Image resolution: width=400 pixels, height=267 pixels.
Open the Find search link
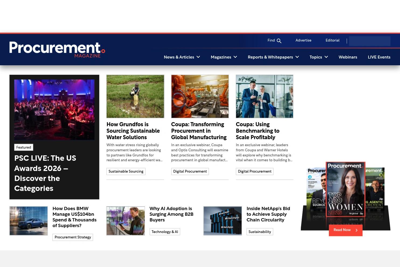[x=274, y=40]
